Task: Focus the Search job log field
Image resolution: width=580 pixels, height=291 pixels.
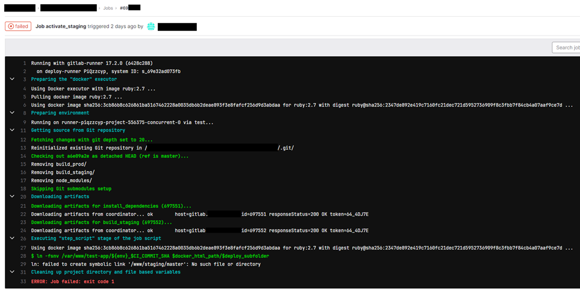Action: pos(566,48)
